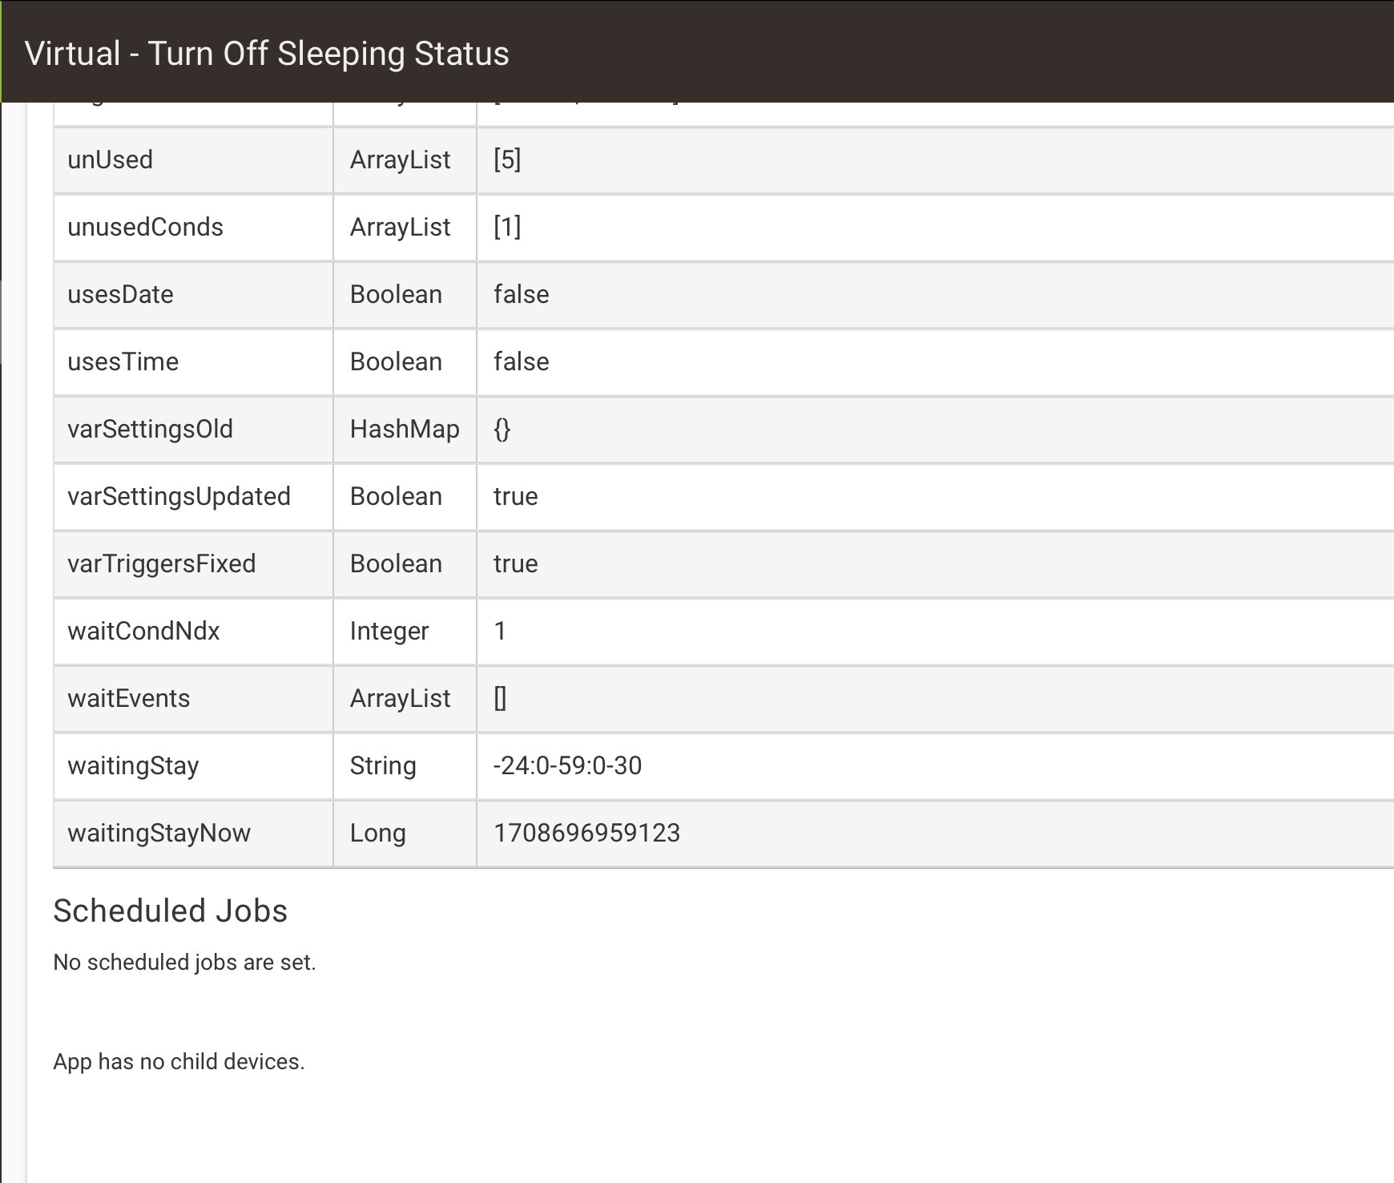This screenshot has width=1394, height=1183.
Task: Select the HashMap type cell
Action: [x=405, y=429]
